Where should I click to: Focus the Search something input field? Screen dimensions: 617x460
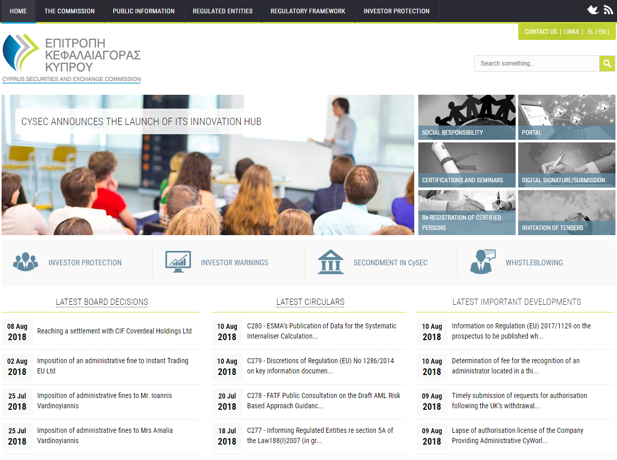[x=537, y=64]
